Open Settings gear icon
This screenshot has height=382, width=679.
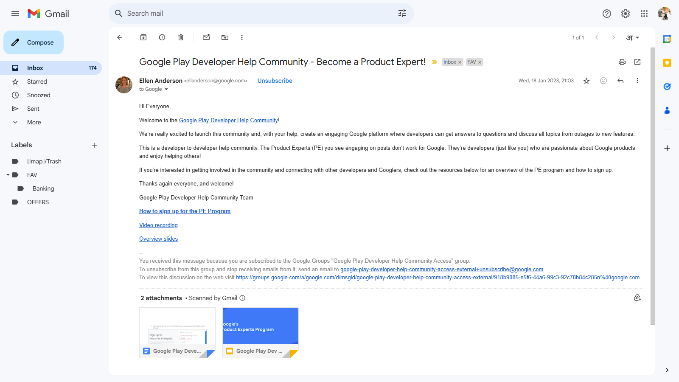click(x=626, y=14)
